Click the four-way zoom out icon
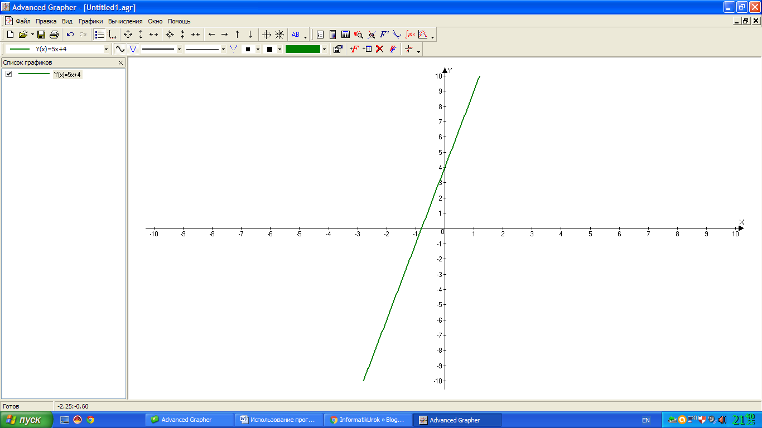The width and height of the screenshot is (762, 428). [x=170, y=35]
